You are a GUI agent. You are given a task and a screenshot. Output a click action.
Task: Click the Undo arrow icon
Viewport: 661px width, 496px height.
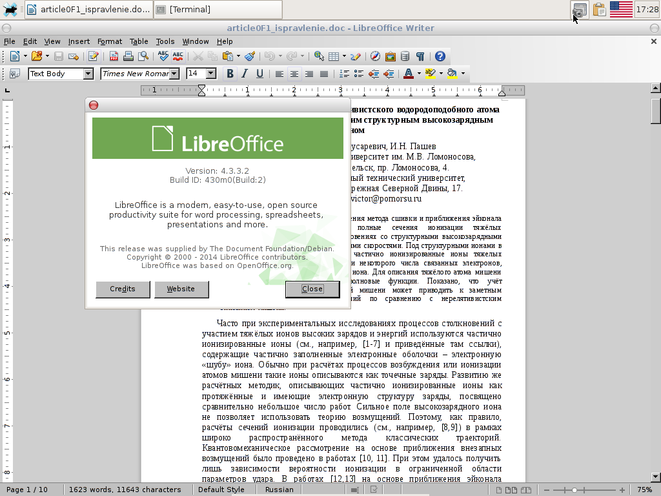269,56
